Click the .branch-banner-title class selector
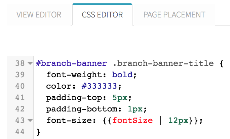The height and width of the screenshot is (139, 230). pos(163,63)
